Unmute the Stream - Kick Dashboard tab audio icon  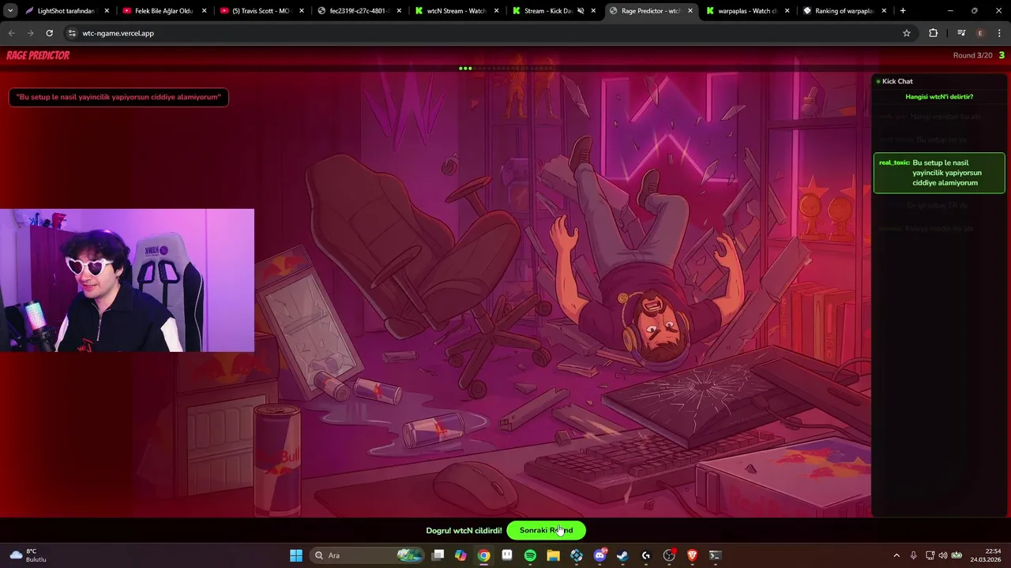pyautogui.click(x=581, y=11)
